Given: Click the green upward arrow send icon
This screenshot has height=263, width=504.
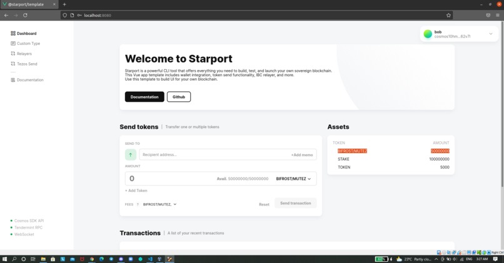Looking at the screenshot, I should [131, 155].
